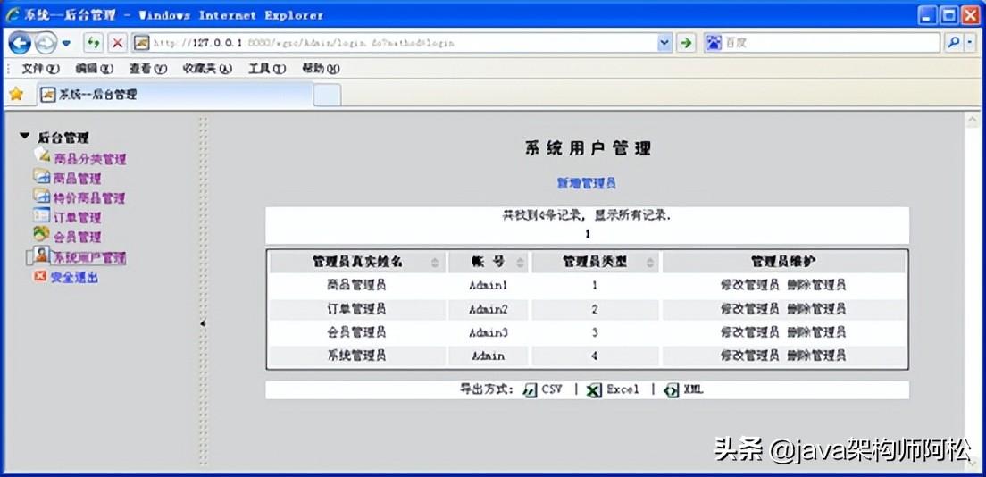This screenshot has width=986, height=477.
Task: Open the address bar dropdown arrow
Action: tap(664, 42)
